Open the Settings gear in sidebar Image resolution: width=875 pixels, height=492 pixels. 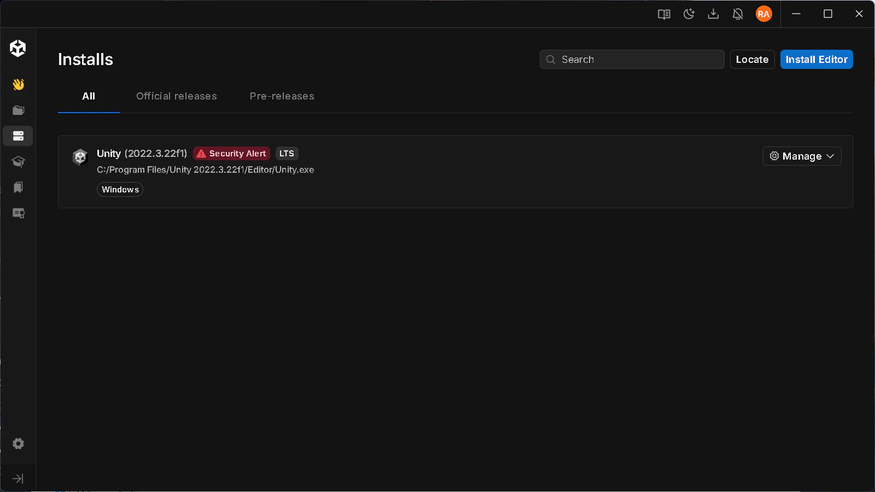click(x=18, y=443)
